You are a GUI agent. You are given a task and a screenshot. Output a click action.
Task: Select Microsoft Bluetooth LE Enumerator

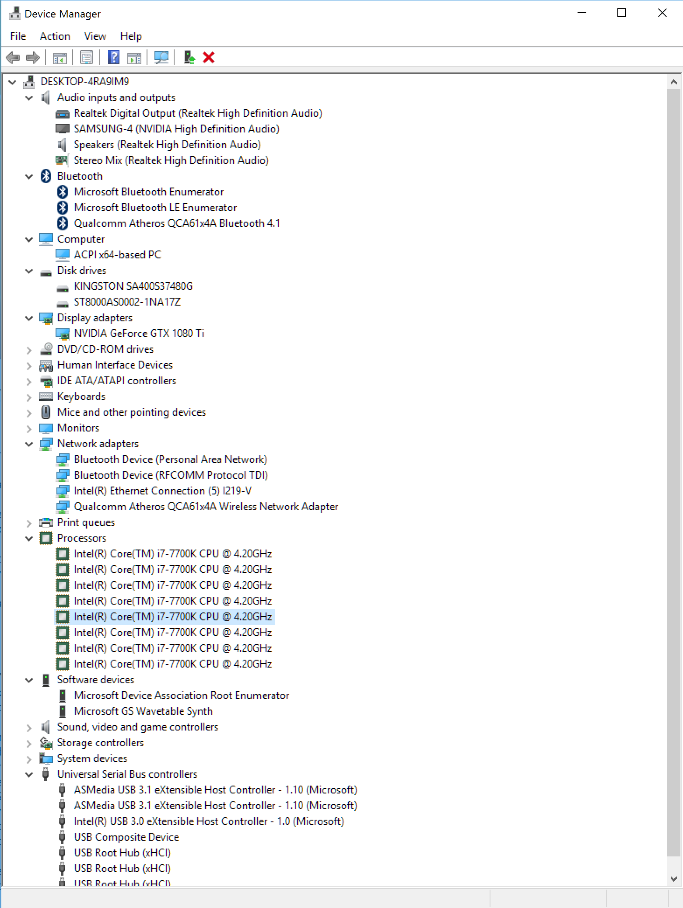click(x=155, y=208)
